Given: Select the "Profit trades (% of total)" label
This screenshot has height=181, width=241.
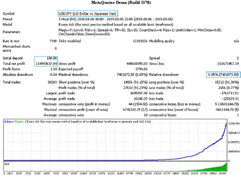Looking at the screenshot, I should 77,88.
